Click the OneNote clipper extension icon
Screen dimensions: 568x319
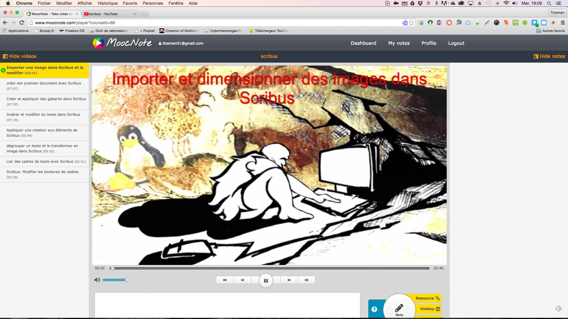point(440,23)
